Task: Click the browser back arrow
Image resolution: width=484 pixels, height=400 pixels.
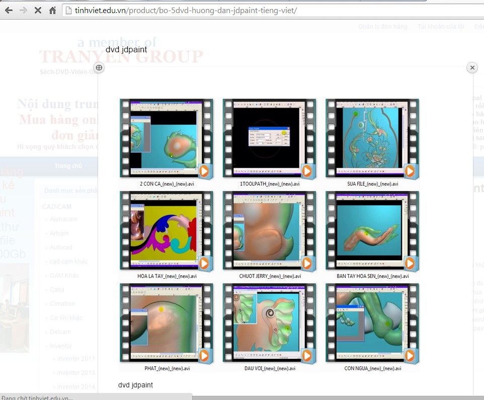Action: click(9, 11)
